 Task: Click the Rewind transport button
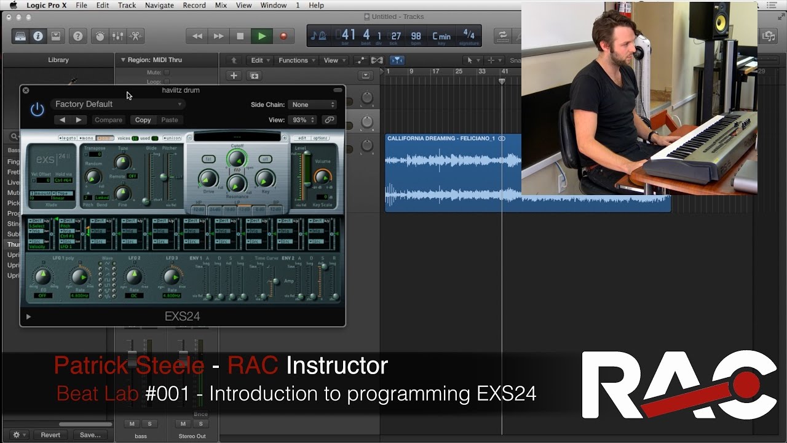pyautogui.click(x=197, y=36)
